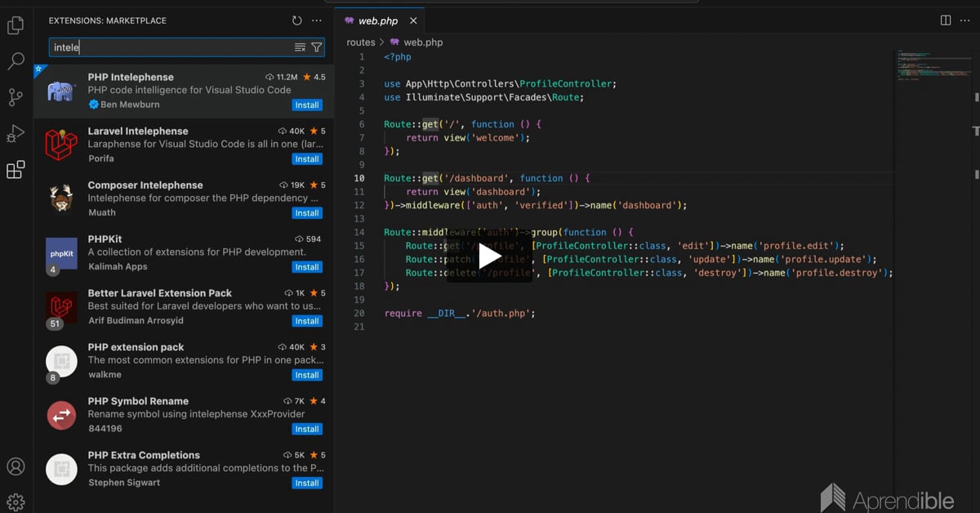This screenshot has width=980, height=513.
Task: Open the Extensions view icon
Action: tap(16, 170)
